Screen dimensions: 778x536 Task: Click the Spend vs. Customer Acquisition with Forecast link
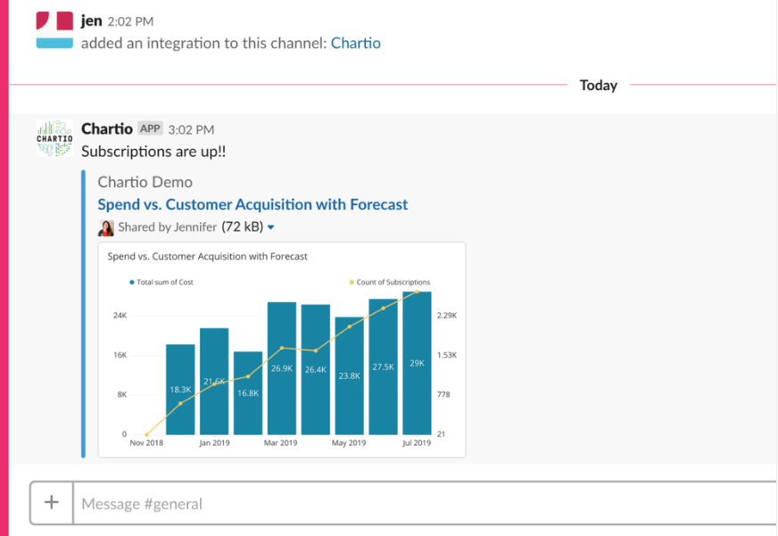(252, 204)
